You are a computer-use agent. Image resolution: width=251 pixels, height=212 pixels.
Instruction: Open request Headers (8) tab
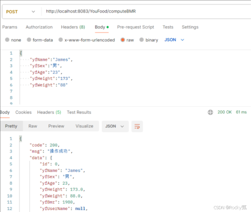(x=73, y=27)
